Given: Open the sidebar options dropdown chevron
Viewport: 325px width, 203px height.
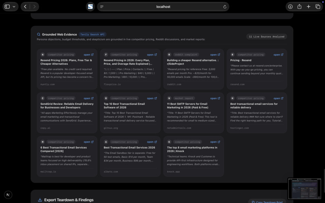Looking at the screenshot, I should coord(14,6).
